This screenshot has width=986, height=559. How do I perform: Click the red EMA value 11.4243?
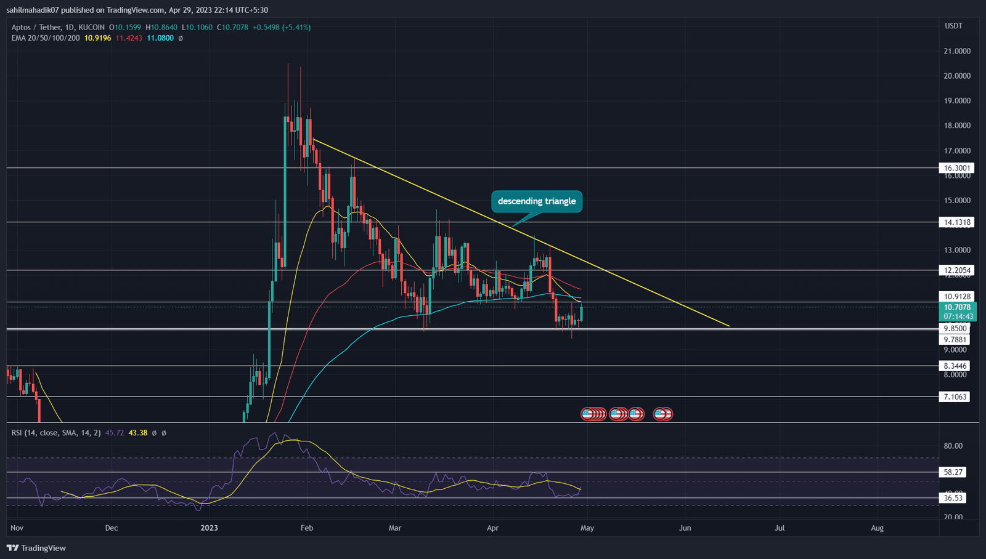click(x=129, y=38)
